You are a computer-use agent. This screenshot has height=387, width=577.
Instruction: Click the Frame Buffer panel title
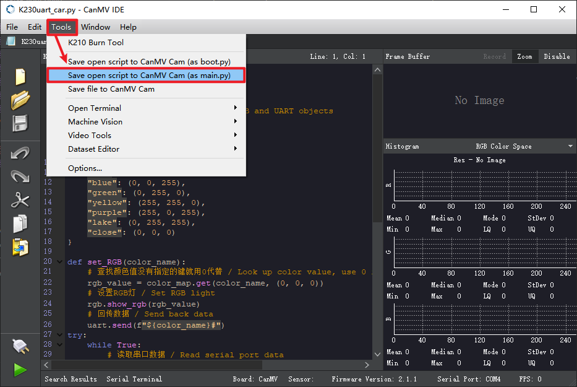pyautogui.click(x=408, y=56)
